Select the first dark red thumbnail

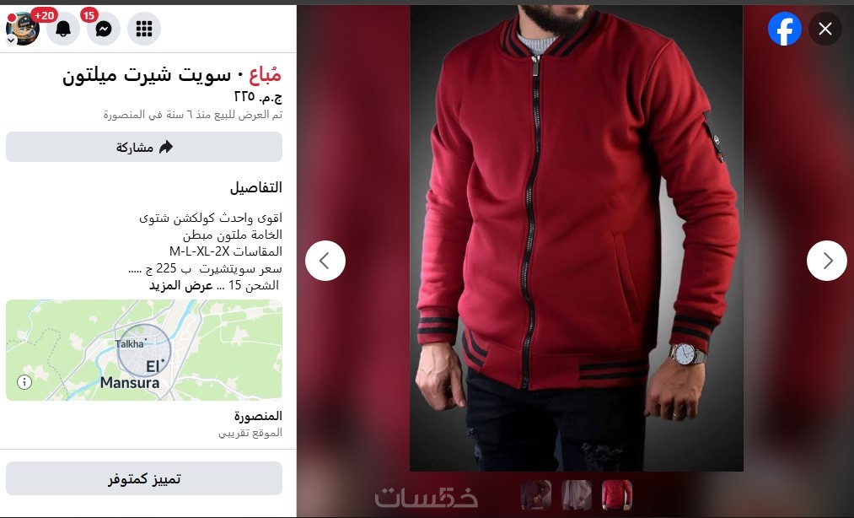coord(536,494)
